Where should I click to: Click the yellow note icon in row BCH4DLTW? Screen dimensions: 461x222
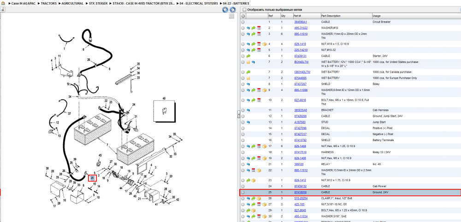point(248,62)
